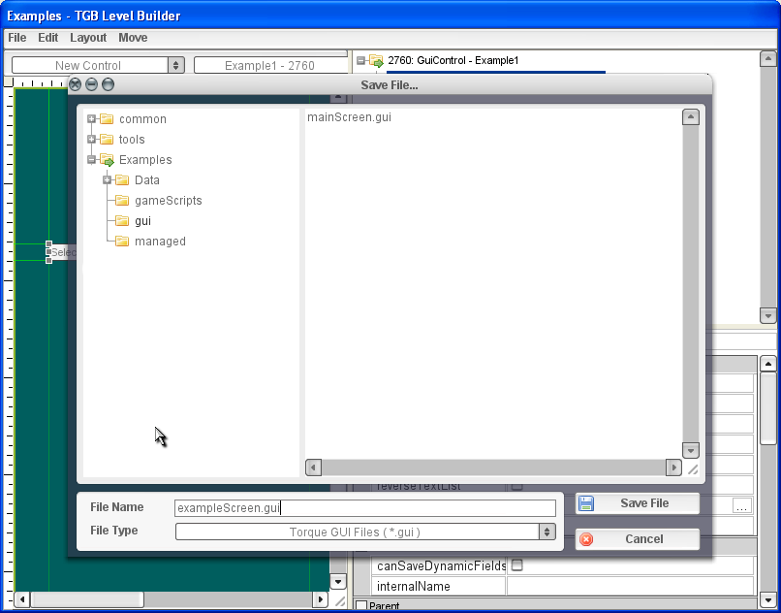Click inspector panel scroll up arrow
The image size is (781, 613).
click(767, 364)
